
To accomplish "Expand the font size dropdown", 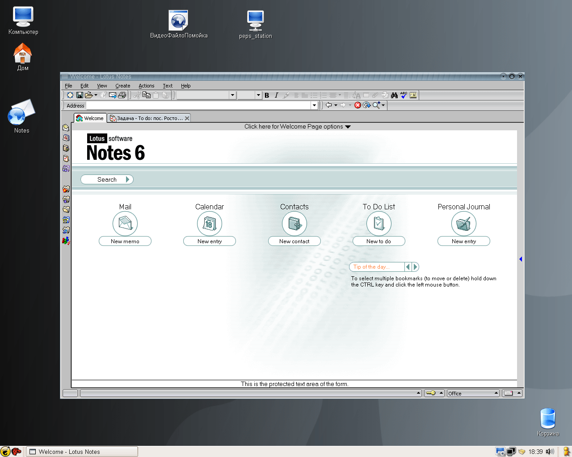I will tap(258, 95).
